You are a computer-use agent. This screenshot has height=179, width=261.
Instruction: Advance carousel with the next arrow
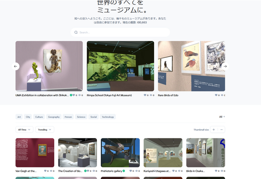pyautogui.click(x=225, y=66)
